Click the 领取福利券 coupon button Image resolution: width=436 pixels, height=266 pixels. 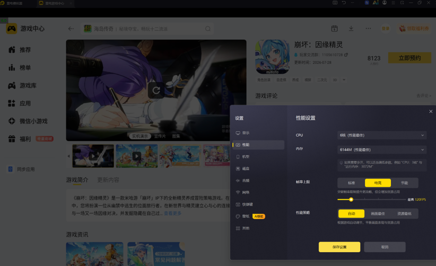coord(414,28)
